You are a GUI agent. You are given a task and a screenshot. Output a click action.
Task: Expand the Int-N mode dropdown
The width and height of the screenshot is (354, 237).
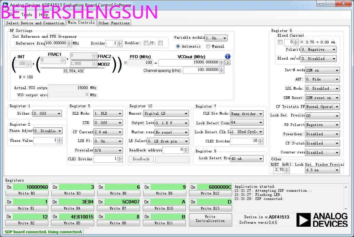322,71
